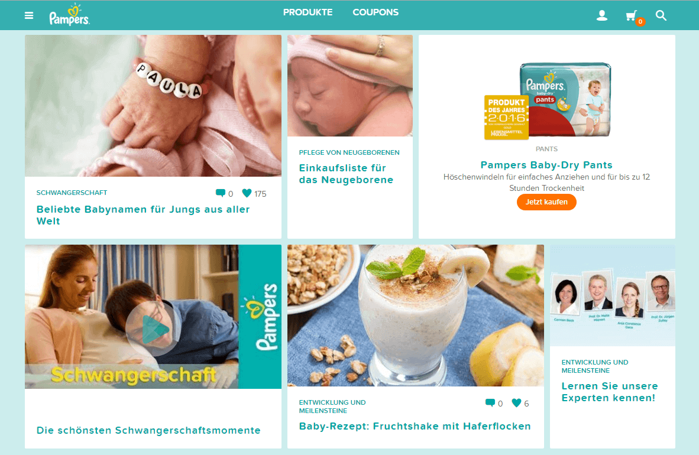Click the Jetzt kaufen button
699x455 pixels.
[546, 202]
